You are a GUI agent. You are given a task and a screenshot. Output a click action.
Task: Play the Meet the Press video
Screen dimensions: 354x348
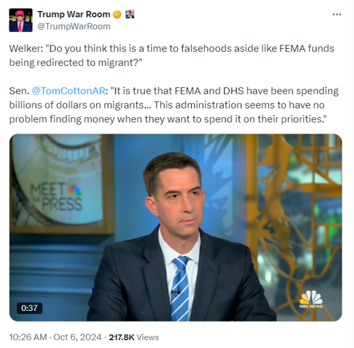tap(176, 227)
